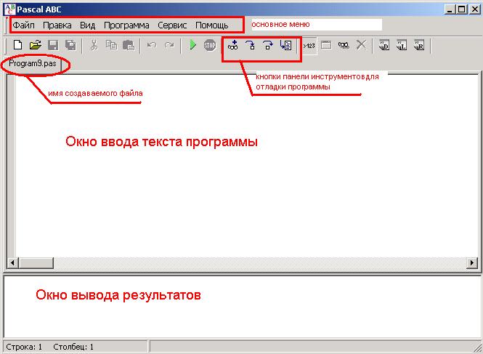The width and height of the screenshot is (483, 354).
Task: Click the Save All stacked floppy disks icon
Action: [x=70, y=45]
